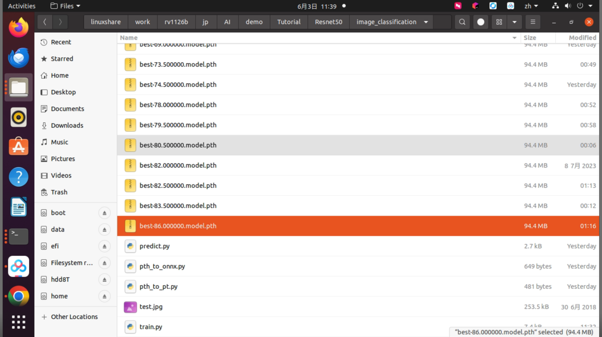
Task: Navigate to Resnet50 path segment
Action: point(328,22)
